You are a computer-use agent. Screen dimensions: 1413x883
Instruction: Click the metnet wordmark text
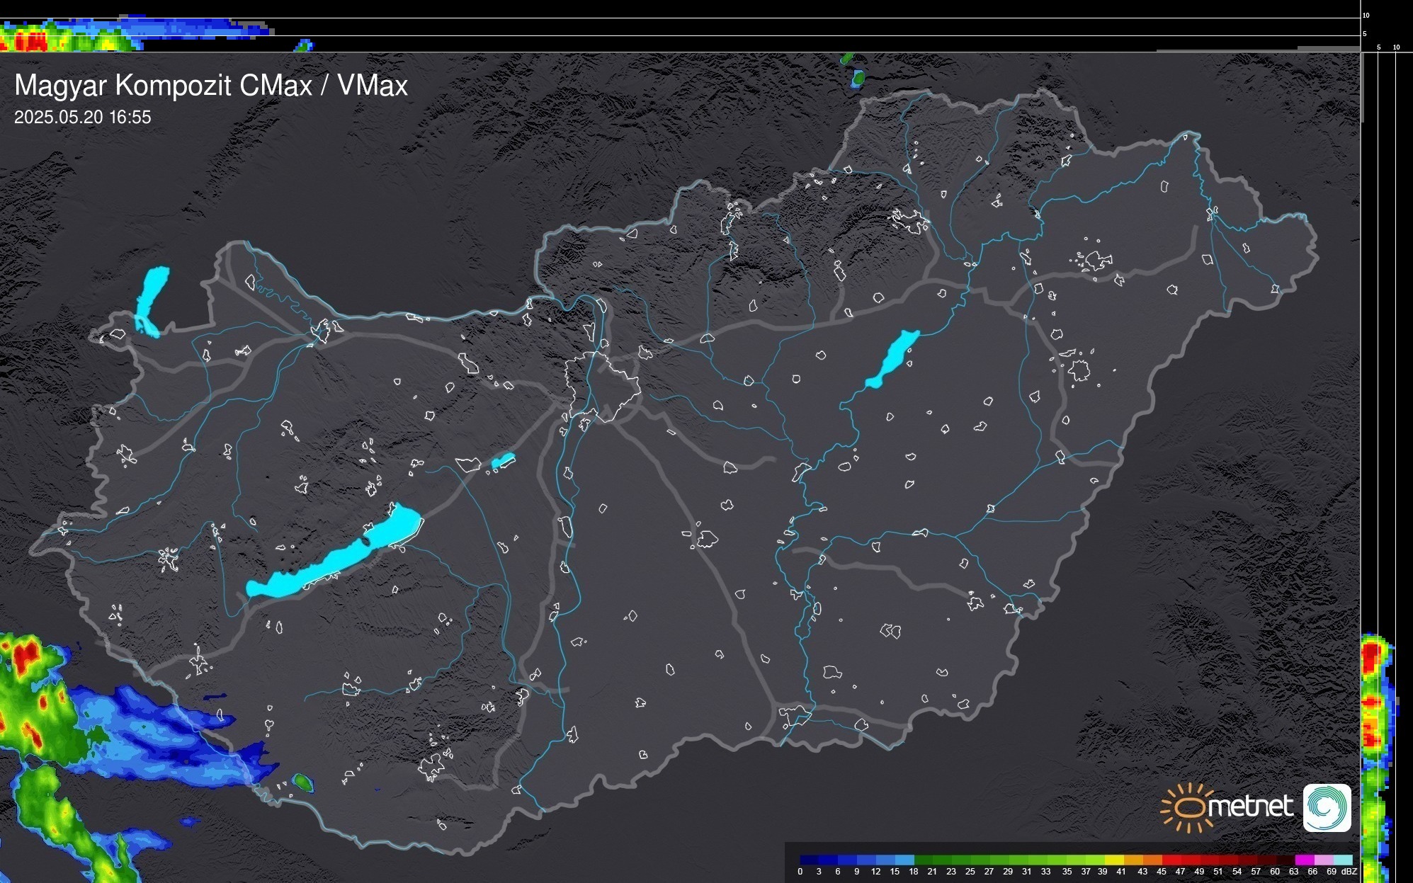1251,807
